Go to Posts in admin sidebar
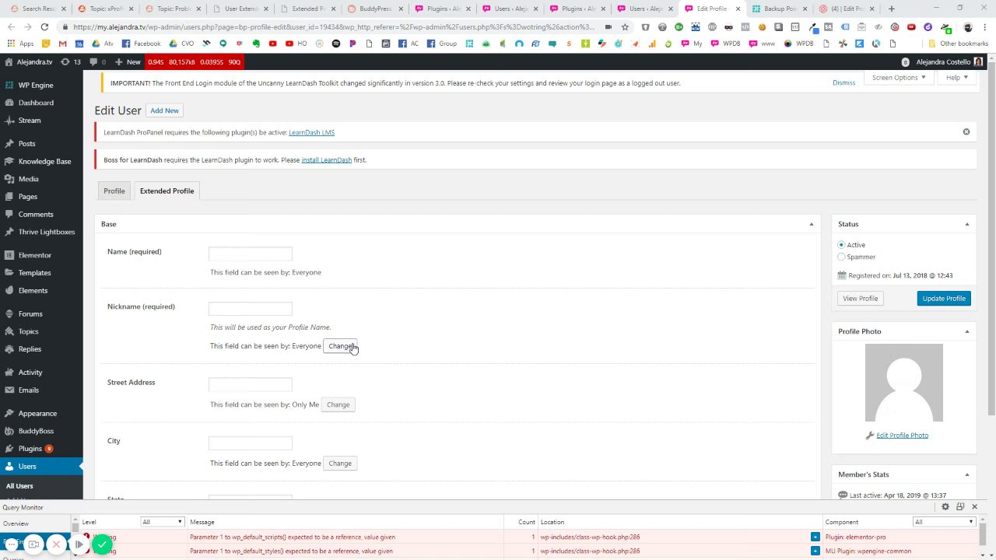996x560 pixels. tap(27, 144)
